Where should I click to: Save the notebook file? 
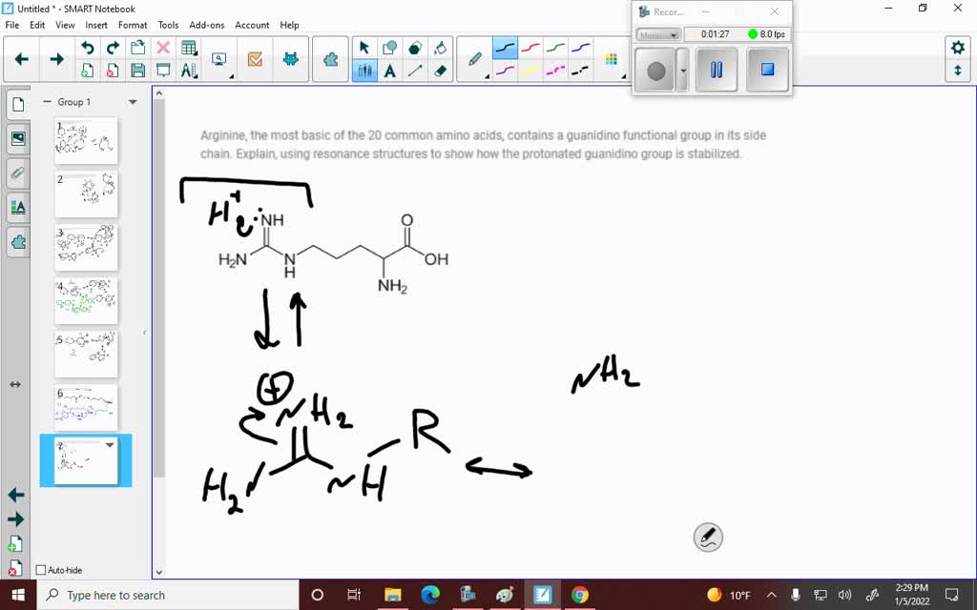[x=136, y=71]
